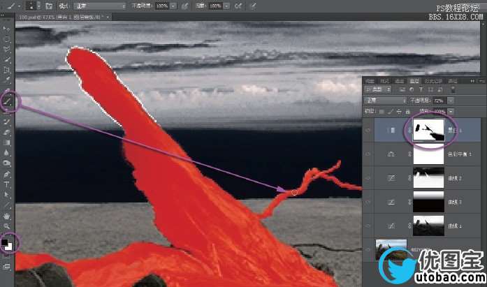Open the brush mode dropdown 正常
The width and height of the screenshot is (487, 287).
click(100, 6)
